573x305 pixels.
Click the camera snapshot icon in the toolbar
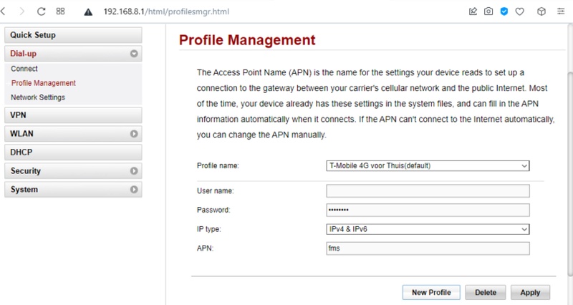(x=488, y=11)
